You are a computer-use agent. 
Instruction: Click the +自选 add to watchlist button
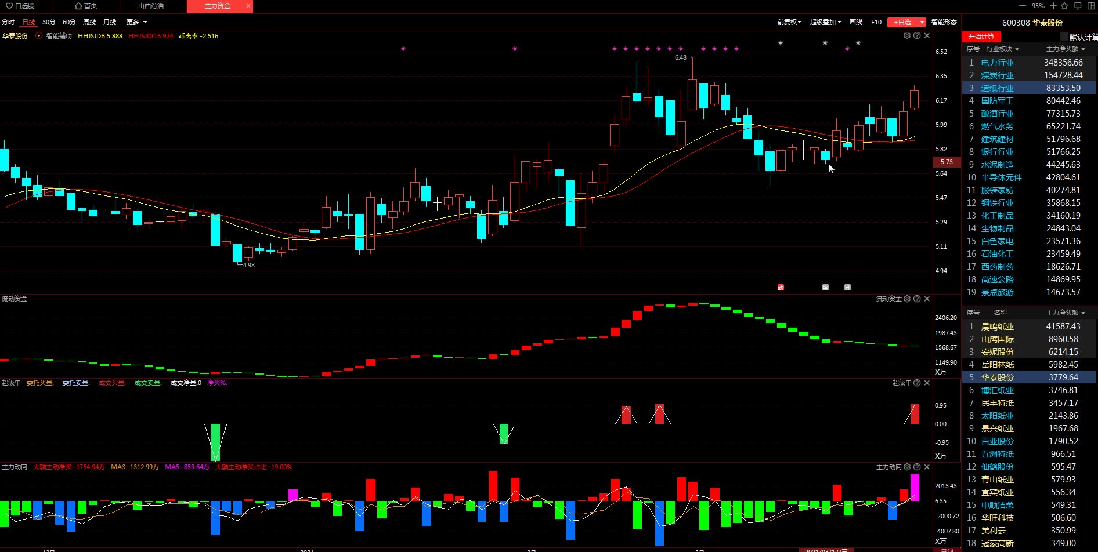[902, 22]
